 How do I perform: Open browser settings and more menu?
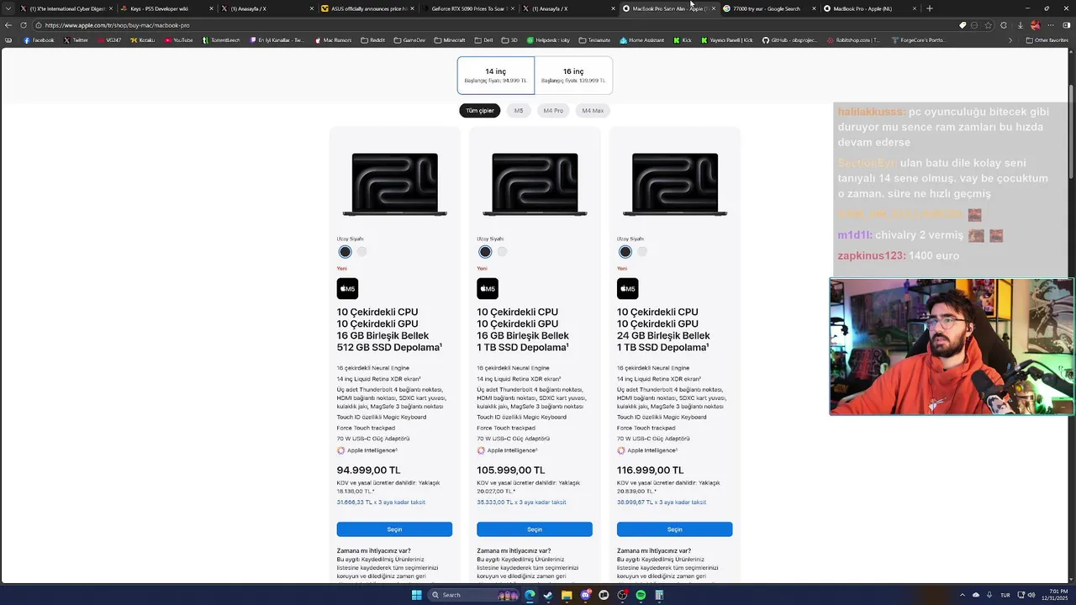1051,25
